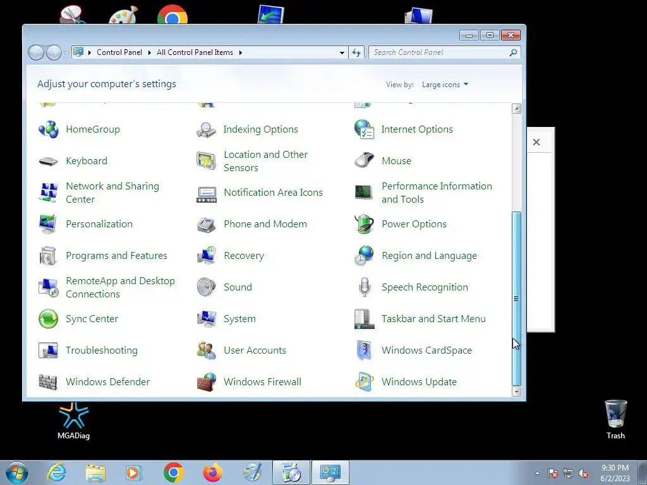The height and width of the screenshot is (485, 647).
Task: Click in the Search Control Panel field
Action: 444,52
